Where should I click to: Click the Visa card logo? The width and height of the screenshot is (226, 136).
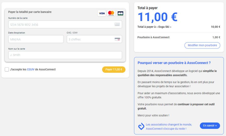point(102,13)
